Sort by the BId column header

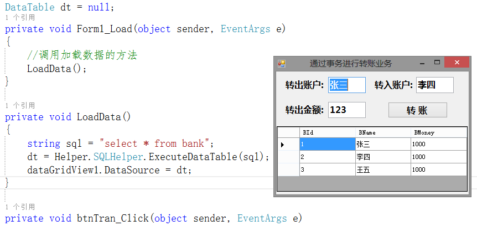328,132
